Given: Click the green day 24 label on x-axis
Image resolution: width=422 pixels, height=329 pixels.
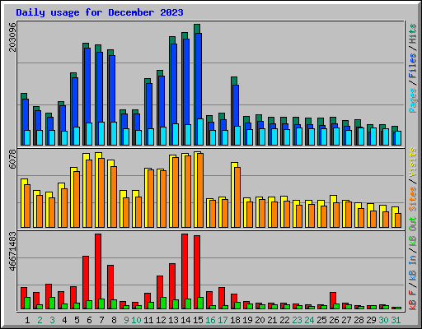Looking at the screenshot, I should coord(309,320).
